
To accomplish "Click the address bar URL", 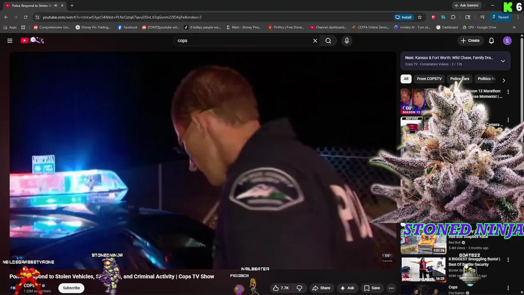I will point(122,17).
